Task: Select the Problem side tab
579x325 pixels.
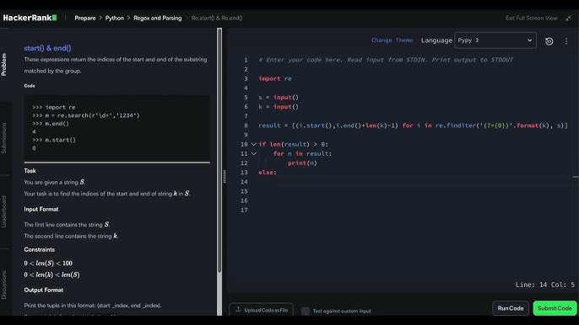Action: (x=4, y=65)
